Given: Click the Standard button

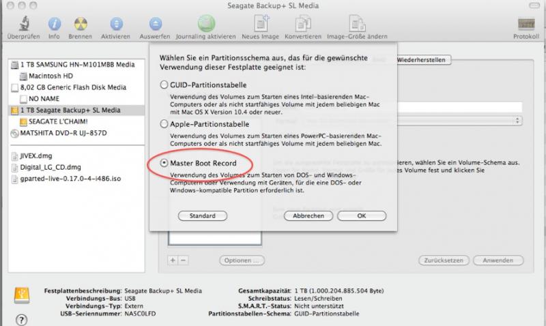Looking at the screenshot, I should point(202,216).
